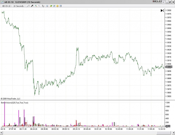
Task: Click the tallest magenta volume bar
Action: pos(4,114)
